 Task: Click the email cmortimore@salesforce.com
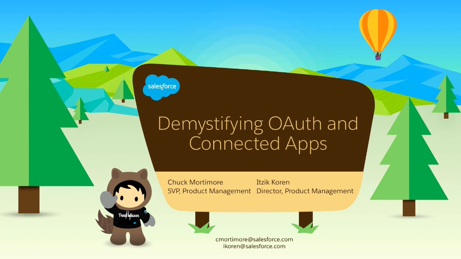click(x=254, y=239)
